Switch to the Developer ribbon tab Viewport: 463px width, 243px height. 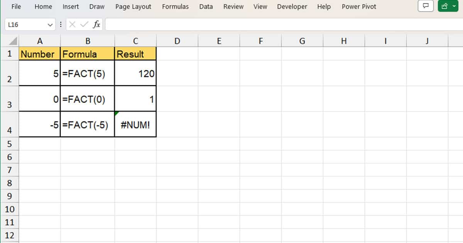click(292, 7)
